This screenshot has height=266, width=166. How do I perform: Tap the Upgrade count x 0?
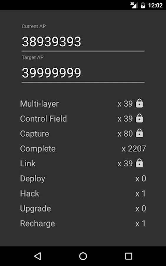[140, 208]
